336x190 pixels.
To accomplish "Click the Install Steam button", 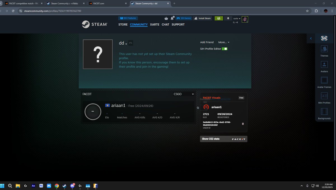I will click(x=202, y=18).
